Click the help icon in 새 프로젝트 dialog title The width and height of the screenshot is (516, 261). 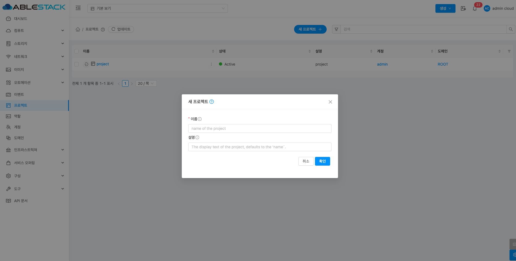[212, 102]
